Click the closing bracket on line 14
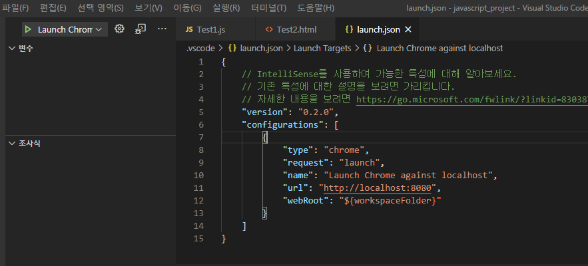Viewport: 588px width, 266px height. click(x=244, y=226)
